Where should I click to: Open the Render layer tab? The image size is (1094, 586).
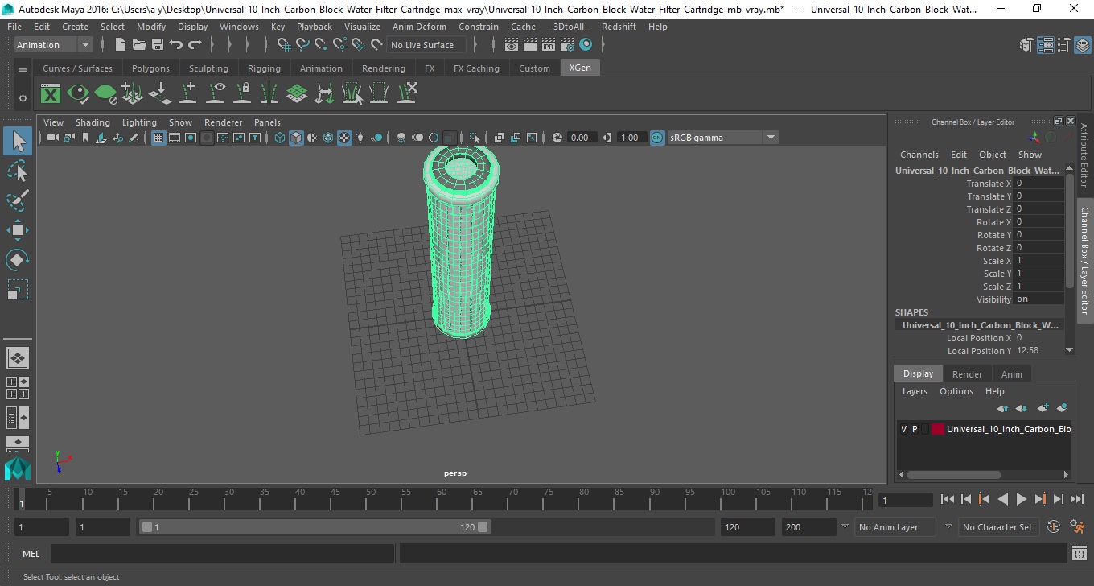click(x=967, y=373)
